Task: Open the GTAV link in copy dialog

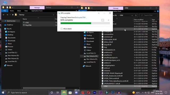Action: (84, 17)
